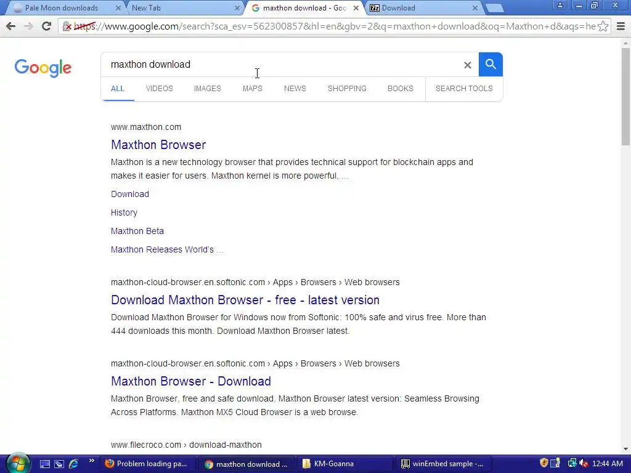Open the Download sitelink under maxthon.com
The width and height of the screenshot is (631, 473).
coord(130,194)
